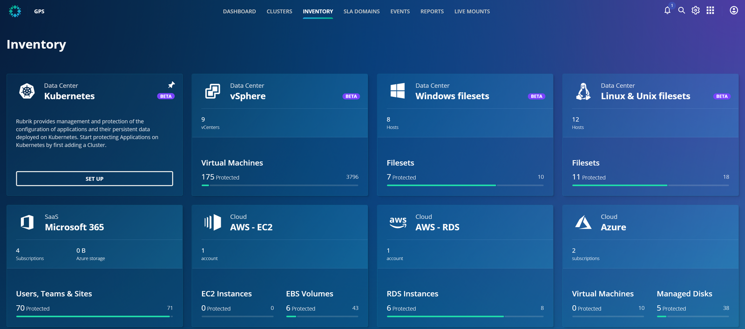
Task: Click the Linux Filesets progress bar
Action: [x=650, y=185]
